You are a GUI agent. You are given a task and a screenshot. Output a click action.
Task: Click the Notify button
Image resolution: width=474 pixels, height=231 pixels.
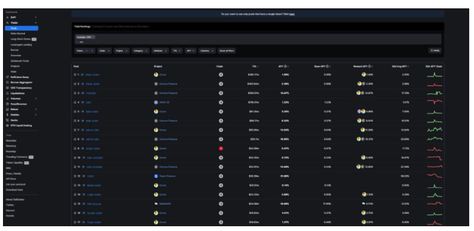pos(435,51)
